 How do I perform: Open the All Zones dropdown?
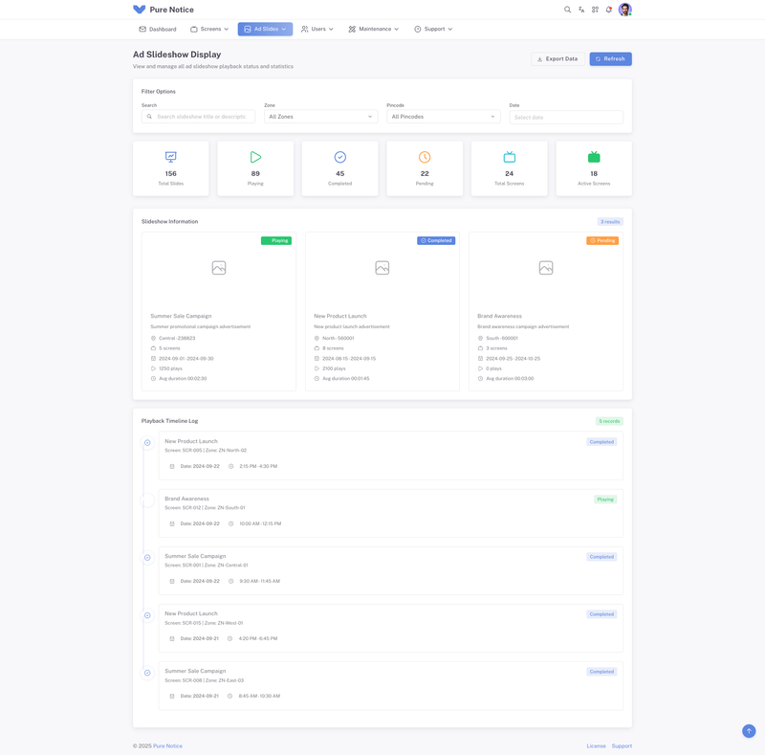320,117
